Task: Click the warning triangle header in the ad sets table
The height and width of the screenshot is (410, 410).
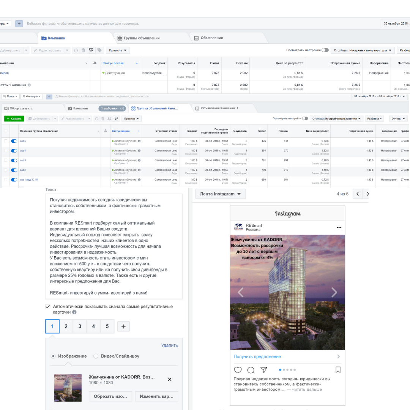Action: click(x=106, y=131)
